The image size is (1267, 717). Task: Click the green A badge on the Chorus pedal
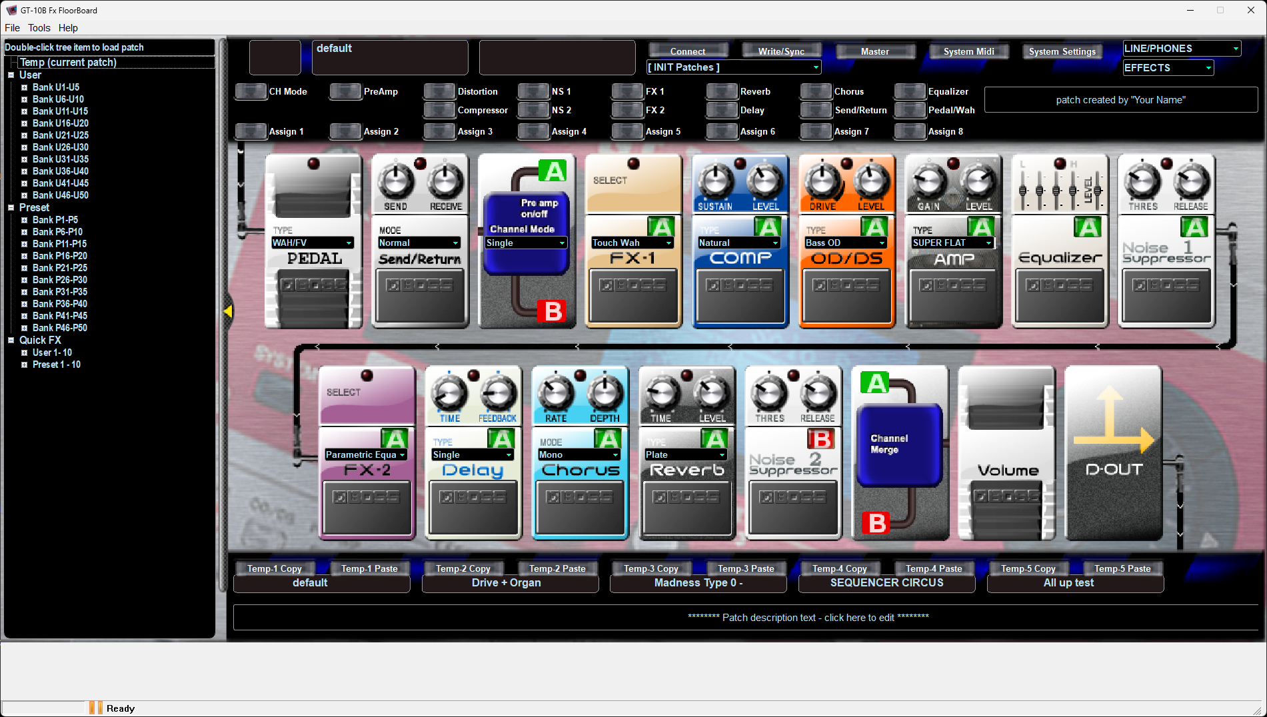607,439
